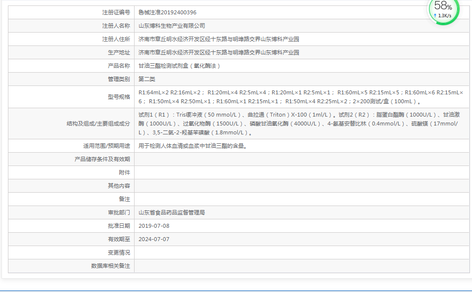The width and height of the screenshot is (472, 292).
Task: Click the 审批部门 value 山东省食品药品监督管理局
Action: click(172, 212)
